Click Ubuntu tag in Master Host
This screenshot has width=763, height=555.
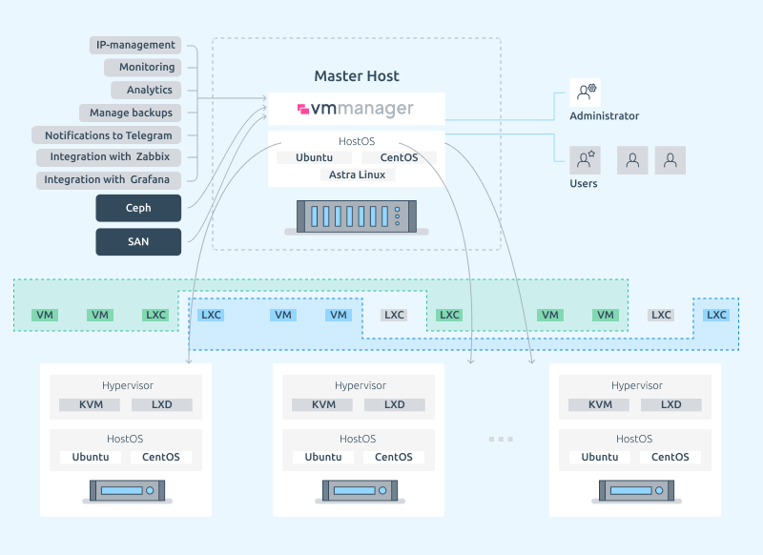[315, 157]
